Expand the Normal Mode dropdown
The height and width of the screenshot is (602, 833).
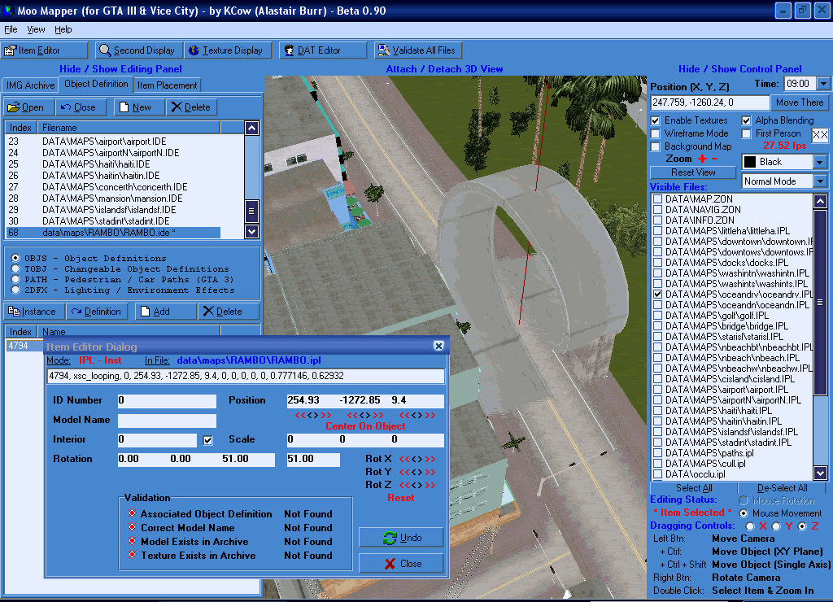click(x=820, y=181)
